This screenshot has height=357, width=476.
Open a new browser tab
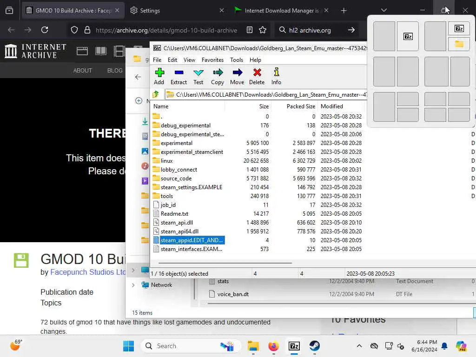pyautogui.click(x=344, y=11)
